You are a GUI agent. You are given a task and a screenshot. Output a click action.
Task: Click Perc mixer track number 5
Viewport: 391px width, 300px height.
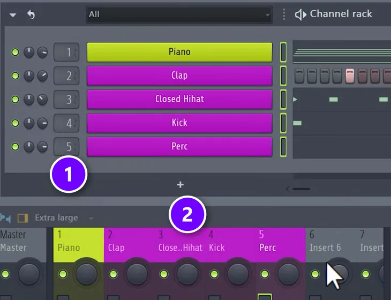coord(66,147)
